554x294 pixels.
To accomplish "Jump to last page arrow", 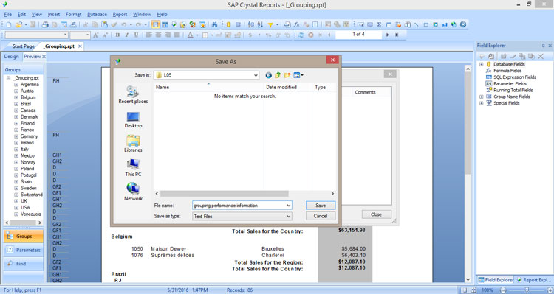I will 397,35.
